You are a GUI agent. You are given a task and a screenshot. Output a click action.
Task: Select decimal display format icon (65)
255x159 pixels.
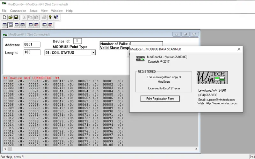pos(11,25)
